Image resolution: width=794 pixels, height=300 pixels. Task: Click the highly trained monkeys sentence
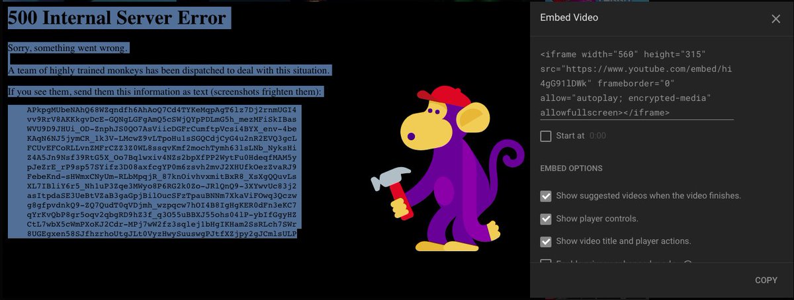pyautogui.click(x=169, y=70)
